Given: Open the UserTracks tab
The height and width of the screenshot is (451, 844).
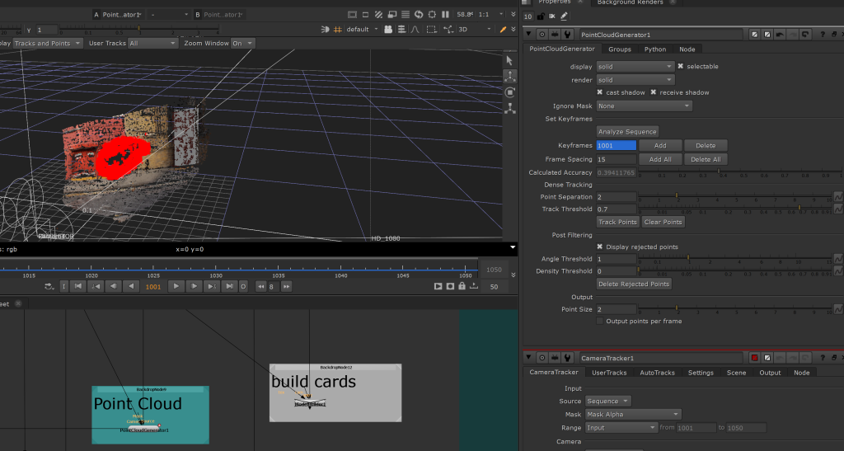Looking at the screenshot, I should tap(609, 373).
